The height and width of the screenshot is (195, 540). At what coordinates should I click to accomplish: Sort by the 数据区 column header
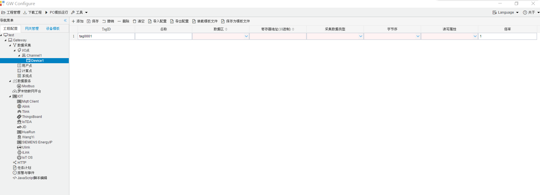[x=221, y=29]
